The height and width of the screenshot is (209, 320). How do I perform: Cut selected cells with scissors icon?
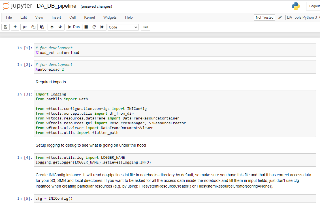tap(25, 27)
